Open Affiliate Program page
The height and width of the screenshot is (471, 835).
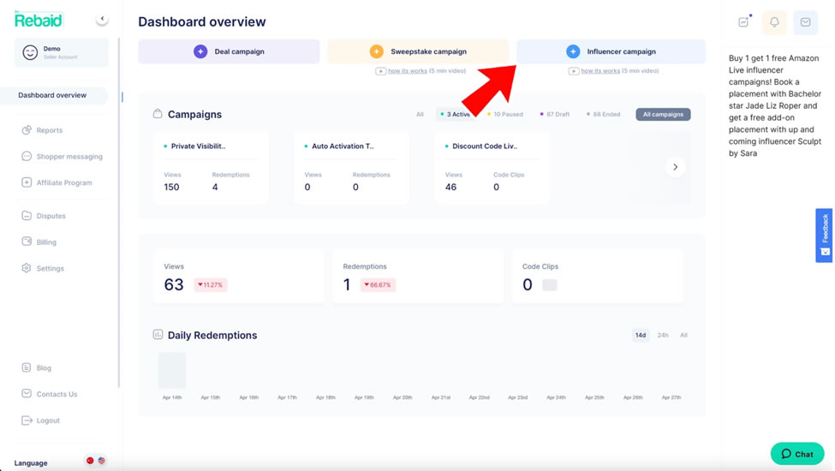[x=64, y=182]
